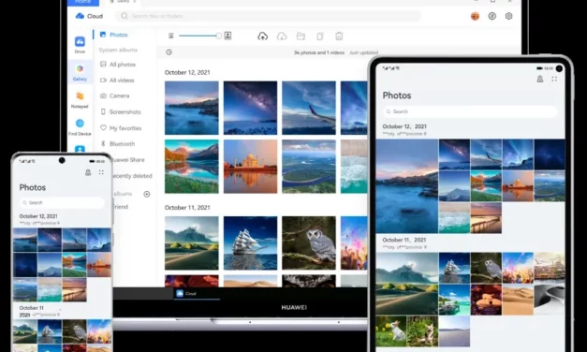Image resolution: width=587 pixels, height=352 pixels.
Task: Click the download from cloud icon
Action: 282,36
